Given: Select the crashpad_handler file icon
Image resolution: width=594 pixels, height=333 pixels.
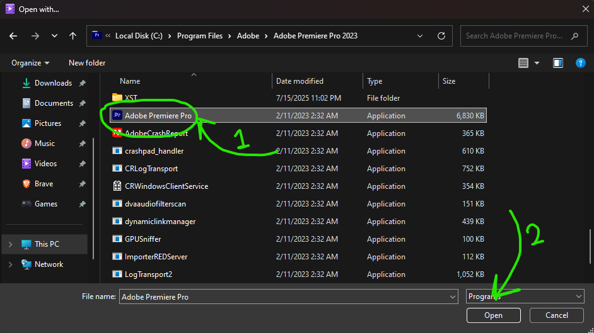Looking at the screenshot, I should coord(117,151).
